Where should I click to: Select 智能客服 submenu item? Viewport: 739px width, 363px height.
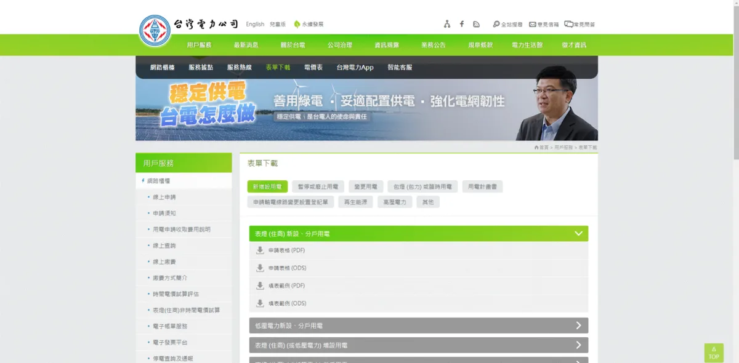[400, 67]
